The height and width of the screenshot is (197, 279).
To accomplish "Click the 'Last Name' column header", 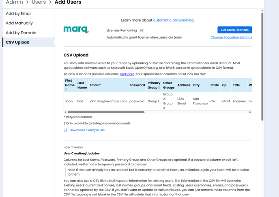I will pyautogui.click(x=82, y=85).
